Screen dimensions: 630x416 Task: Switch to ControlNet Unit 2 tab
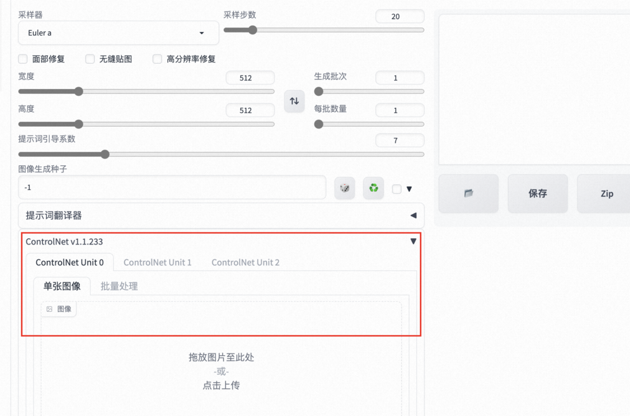[x=246, y=262]
